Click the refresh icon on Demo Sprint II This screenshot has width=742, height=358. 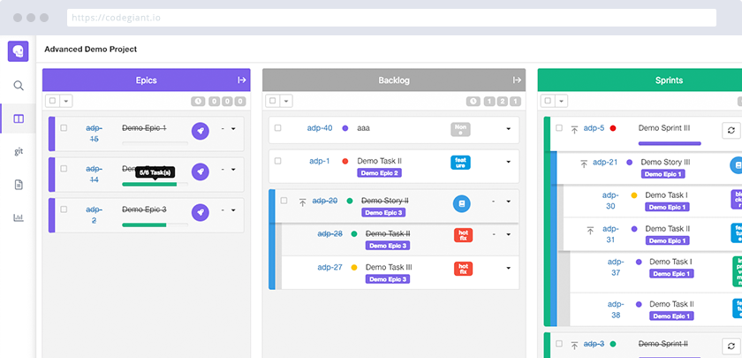coord(731,347)
